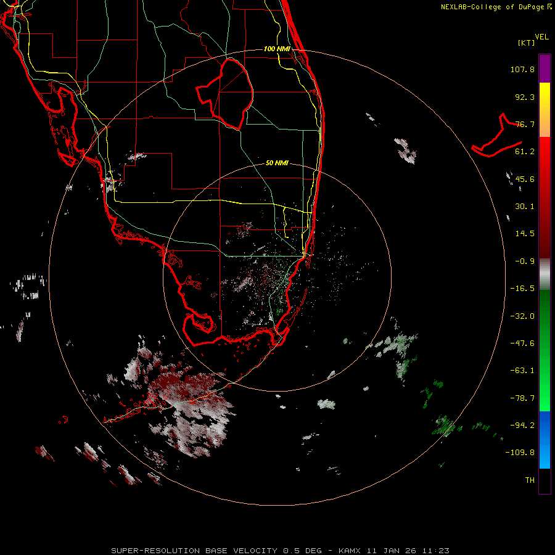Click the 50 NMI range ring label
The image size is (555, 555).
[277, 163]
